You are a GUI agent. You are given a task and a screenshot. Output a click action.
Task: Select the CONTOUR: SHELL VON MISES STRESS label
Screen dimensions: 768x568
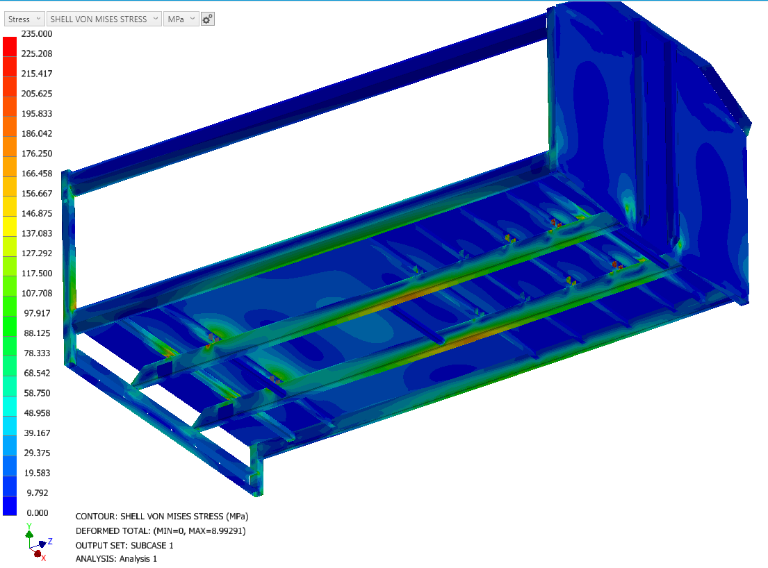pyautogui.click(x=161, y=517)
